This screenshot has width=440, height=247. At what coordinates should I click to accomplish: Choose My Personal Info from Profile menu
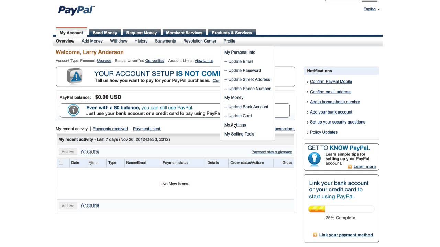[240, 52]
